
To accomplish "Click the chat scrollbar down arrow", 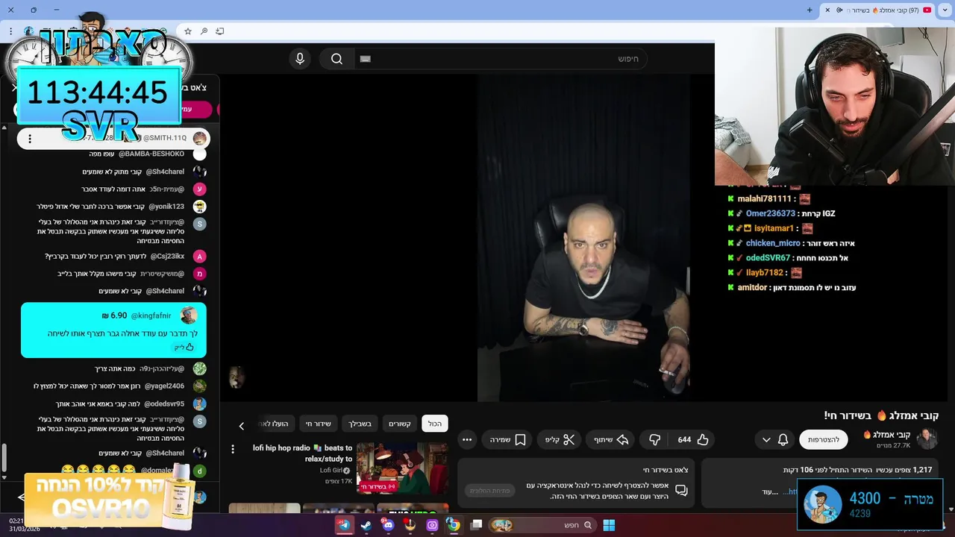I will click(4, 477).
